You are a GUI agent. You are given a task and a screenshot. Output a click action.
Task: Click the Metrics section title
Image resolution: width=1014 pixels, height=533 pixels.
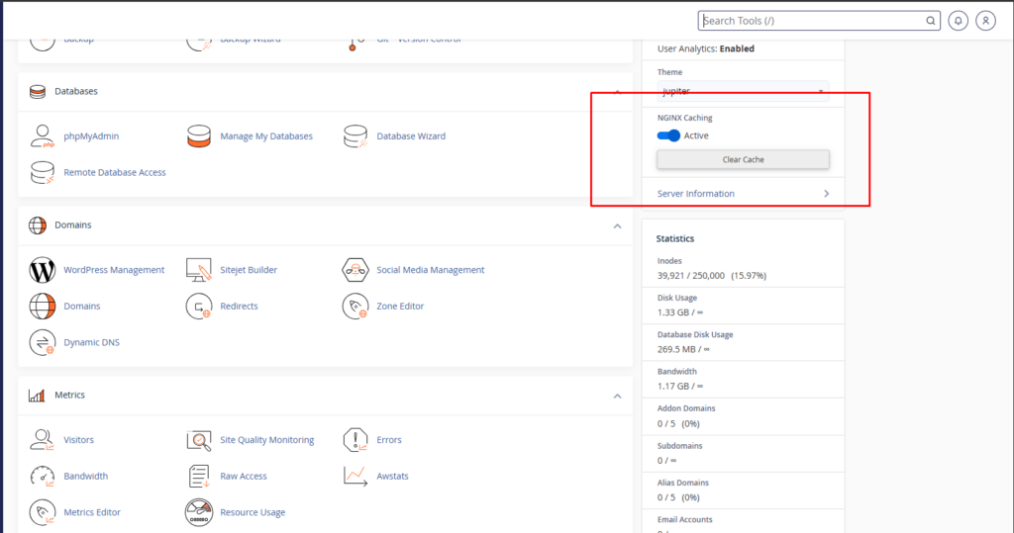(x=70, y=395)
